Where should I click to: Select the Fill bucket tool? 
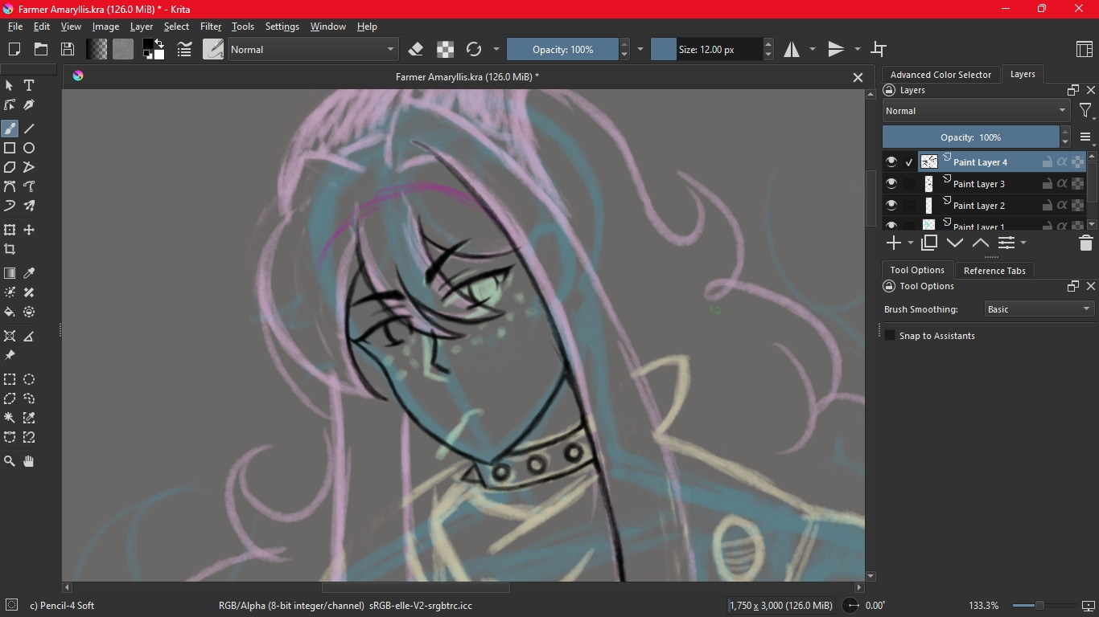(10, 312)
